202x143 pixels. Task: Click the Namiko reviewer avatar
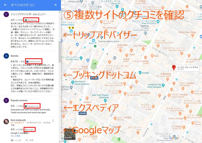pos(6,56)
